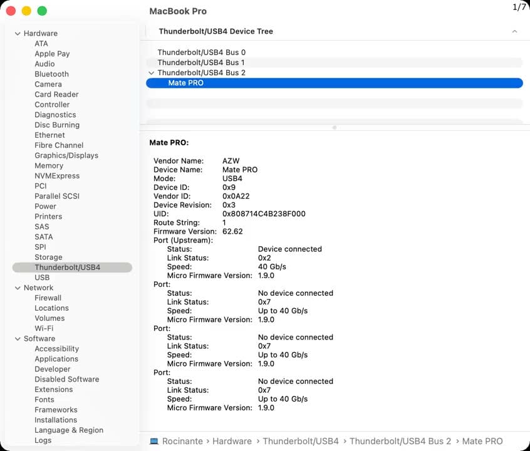Collapse the Software section chevron
Image resolution: width=530 pixels, height=451 pixels.
pos(18,339)
